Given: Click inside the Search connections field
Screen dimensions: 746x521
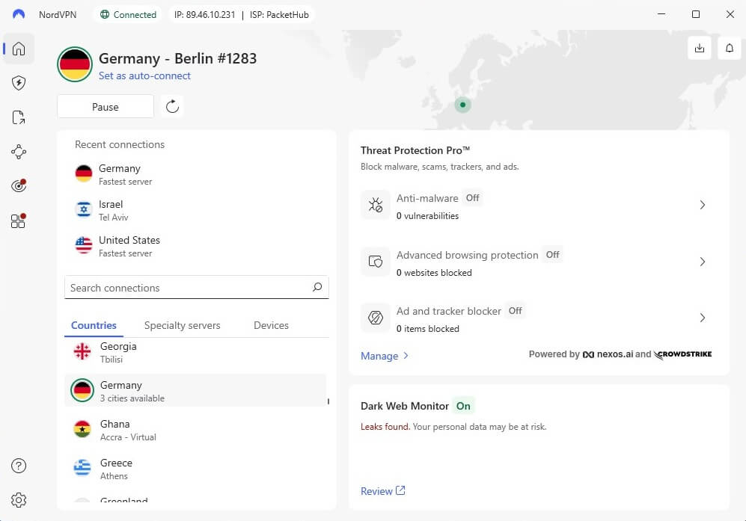Looking at the screenshot, I should [x=187, y=288].
